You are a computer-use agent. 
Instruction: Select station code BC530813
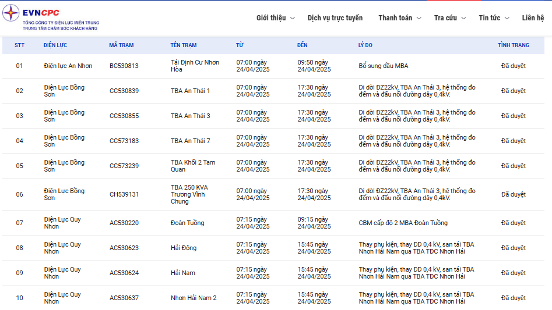pos(124,66)
